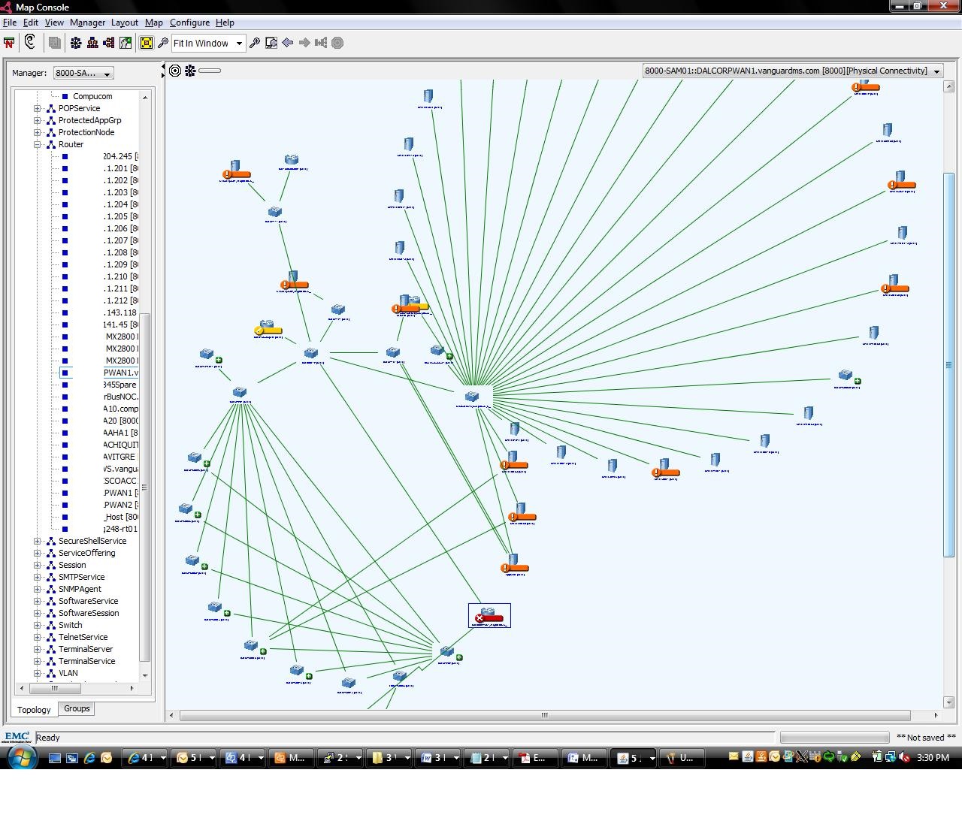Click the map's vertical scrollbar thumb
The width and height of the screenshot is (962, 815).
pos(948,365)
